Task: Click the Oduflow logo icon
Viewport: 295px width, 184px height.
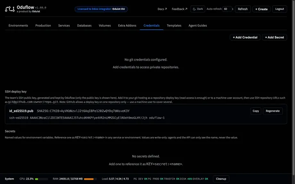Action: pos(10,9)
